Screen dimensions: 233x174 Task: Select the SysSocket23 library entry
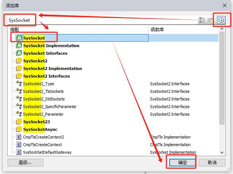[36, 122]
